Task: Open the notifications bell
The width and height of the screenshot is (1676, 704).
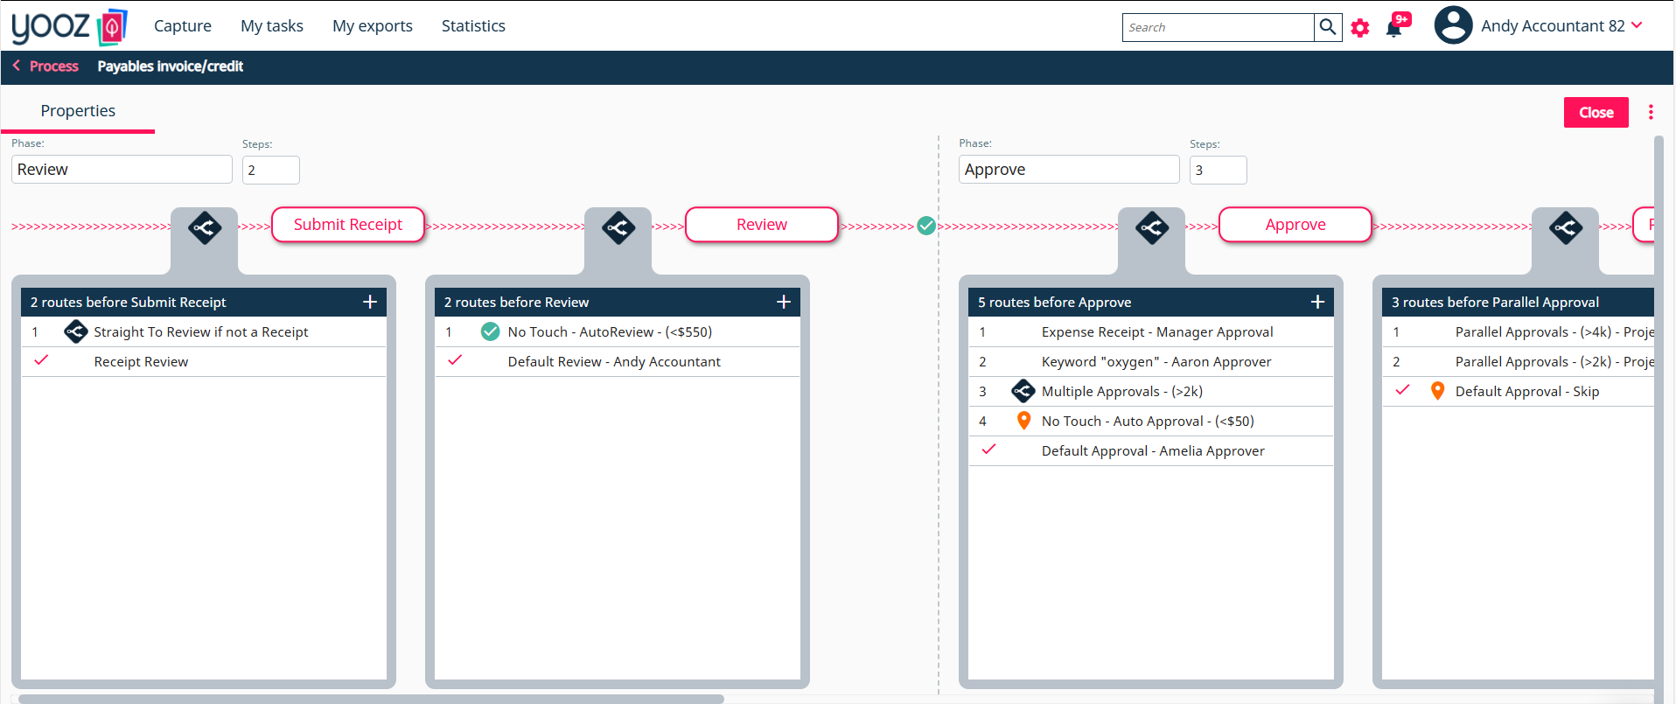Action: [1394, 28]
